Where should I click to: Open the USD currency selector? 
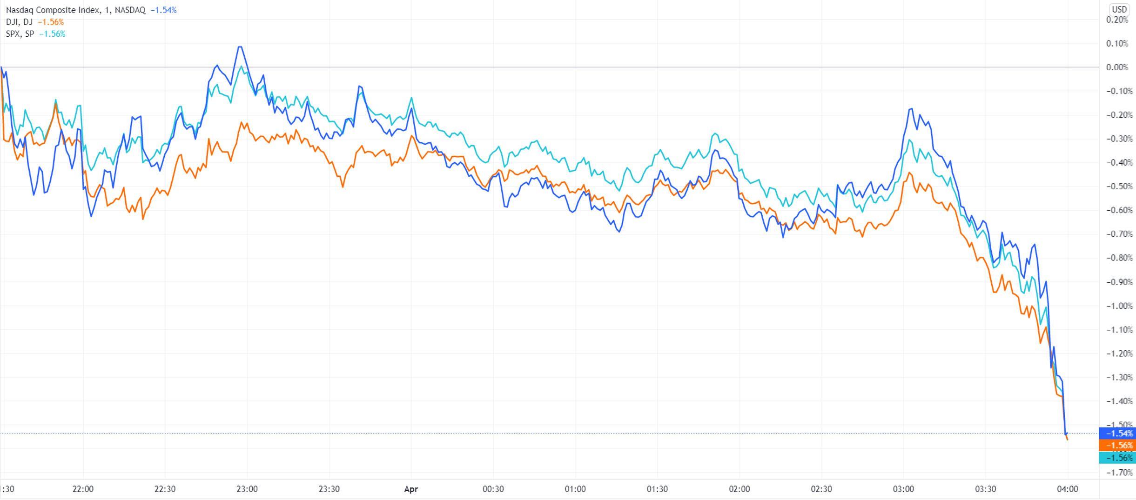(x=1119, y=9)
